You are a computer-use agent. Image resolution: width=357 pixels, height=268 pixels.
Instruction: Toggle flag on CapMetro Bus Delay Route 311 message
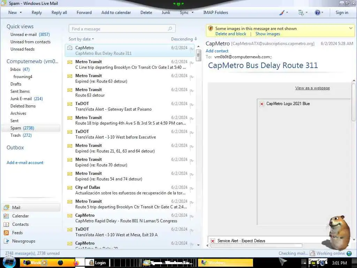click(191, 49)
